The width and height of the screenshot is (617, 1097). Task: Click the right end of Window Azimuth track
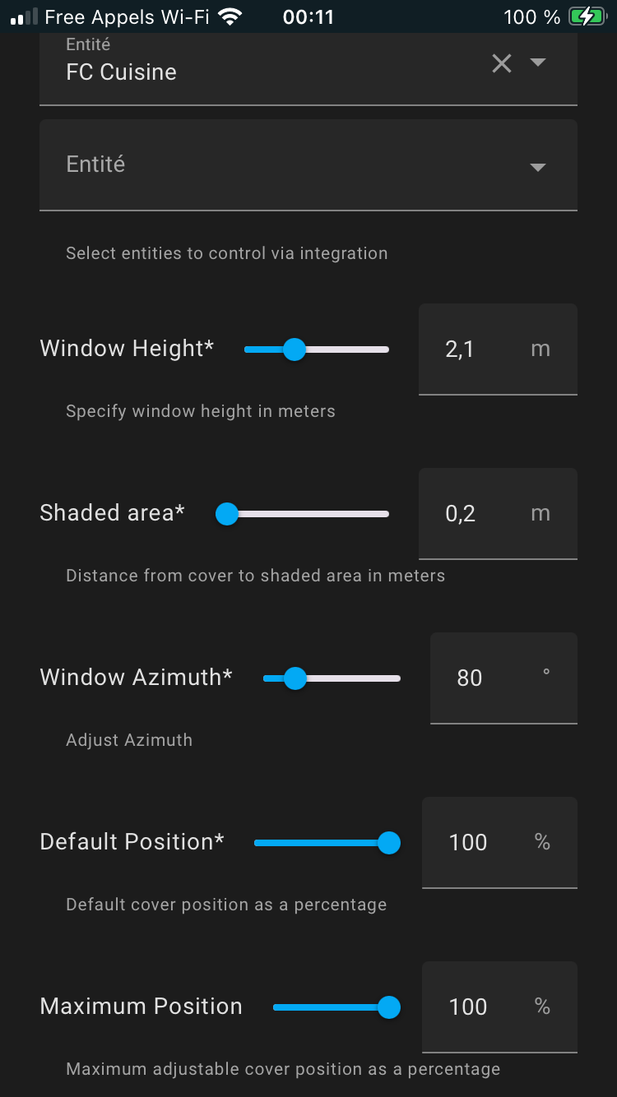[x=397, y=678]
